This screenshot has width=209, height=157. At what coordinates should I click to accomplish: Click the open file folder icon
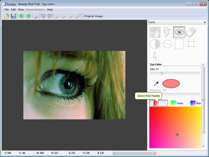7,16
